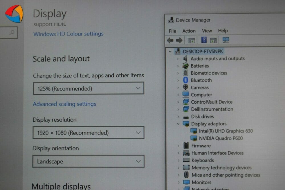
Task: Collapse the Display adaptors node
Action: point(178,124)
